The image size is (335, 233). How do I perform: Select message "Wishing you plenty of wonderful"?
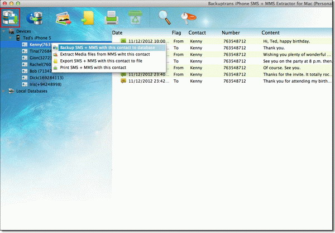click(x=297, y=54)
